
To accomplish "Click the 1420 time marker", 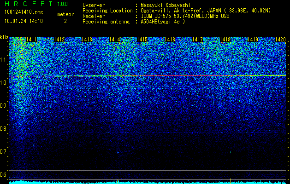I will click(x=281, y=40).
